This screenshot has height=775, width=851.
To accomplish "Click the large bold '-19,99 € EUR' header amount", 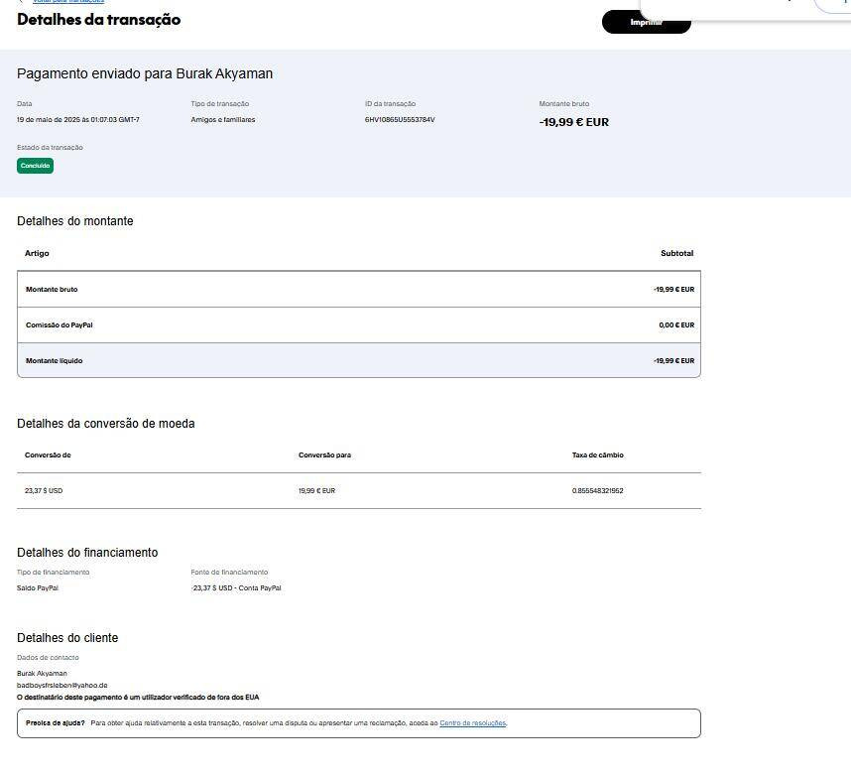I will tap(573, 122).
